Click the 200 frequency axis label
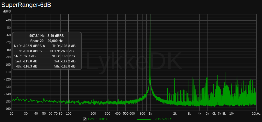Screen dimensions: 262x122 93,114
